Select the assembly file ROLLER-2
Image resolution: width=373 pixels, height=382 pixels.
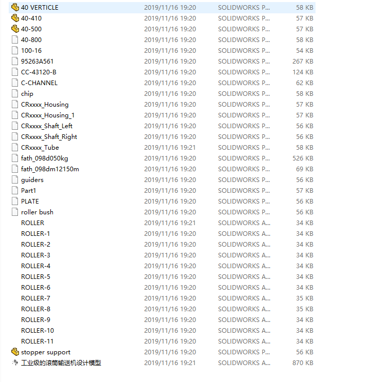click(x=35, y=245)
